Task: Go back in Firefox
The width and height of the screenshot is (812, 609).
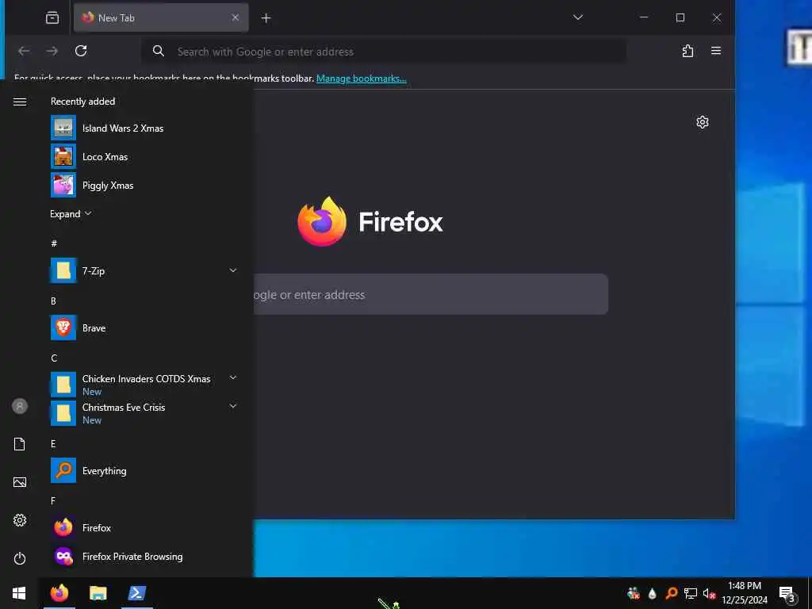Action: (x=24, y=51)
